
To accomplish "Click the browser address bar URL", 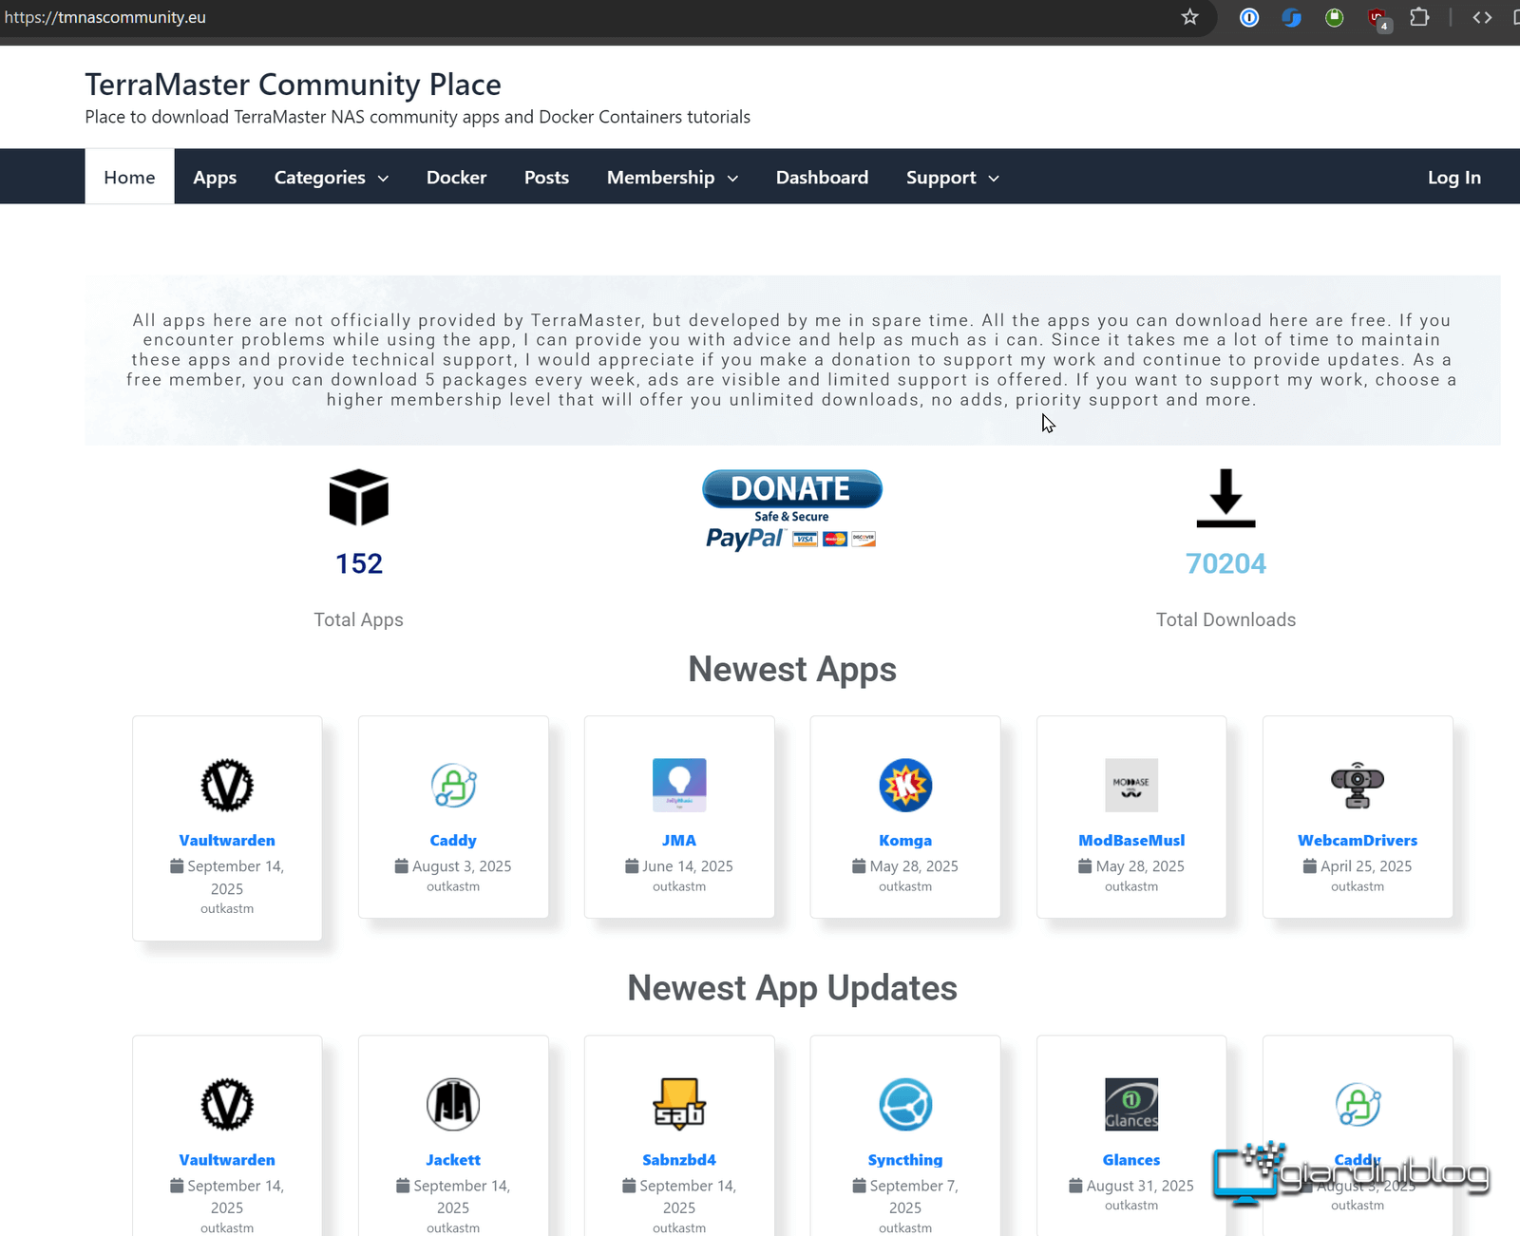I will [x=104, y=17].
